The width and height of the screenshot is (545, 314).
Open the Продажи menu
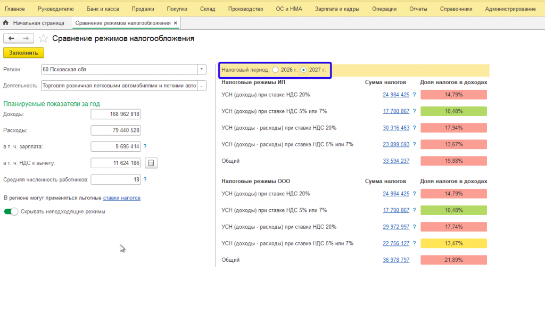[x=143, y=9]
